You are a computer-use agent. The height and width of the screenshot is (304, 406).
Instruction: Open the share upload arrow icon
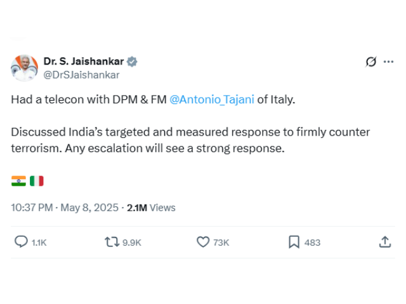click(384, 242)
